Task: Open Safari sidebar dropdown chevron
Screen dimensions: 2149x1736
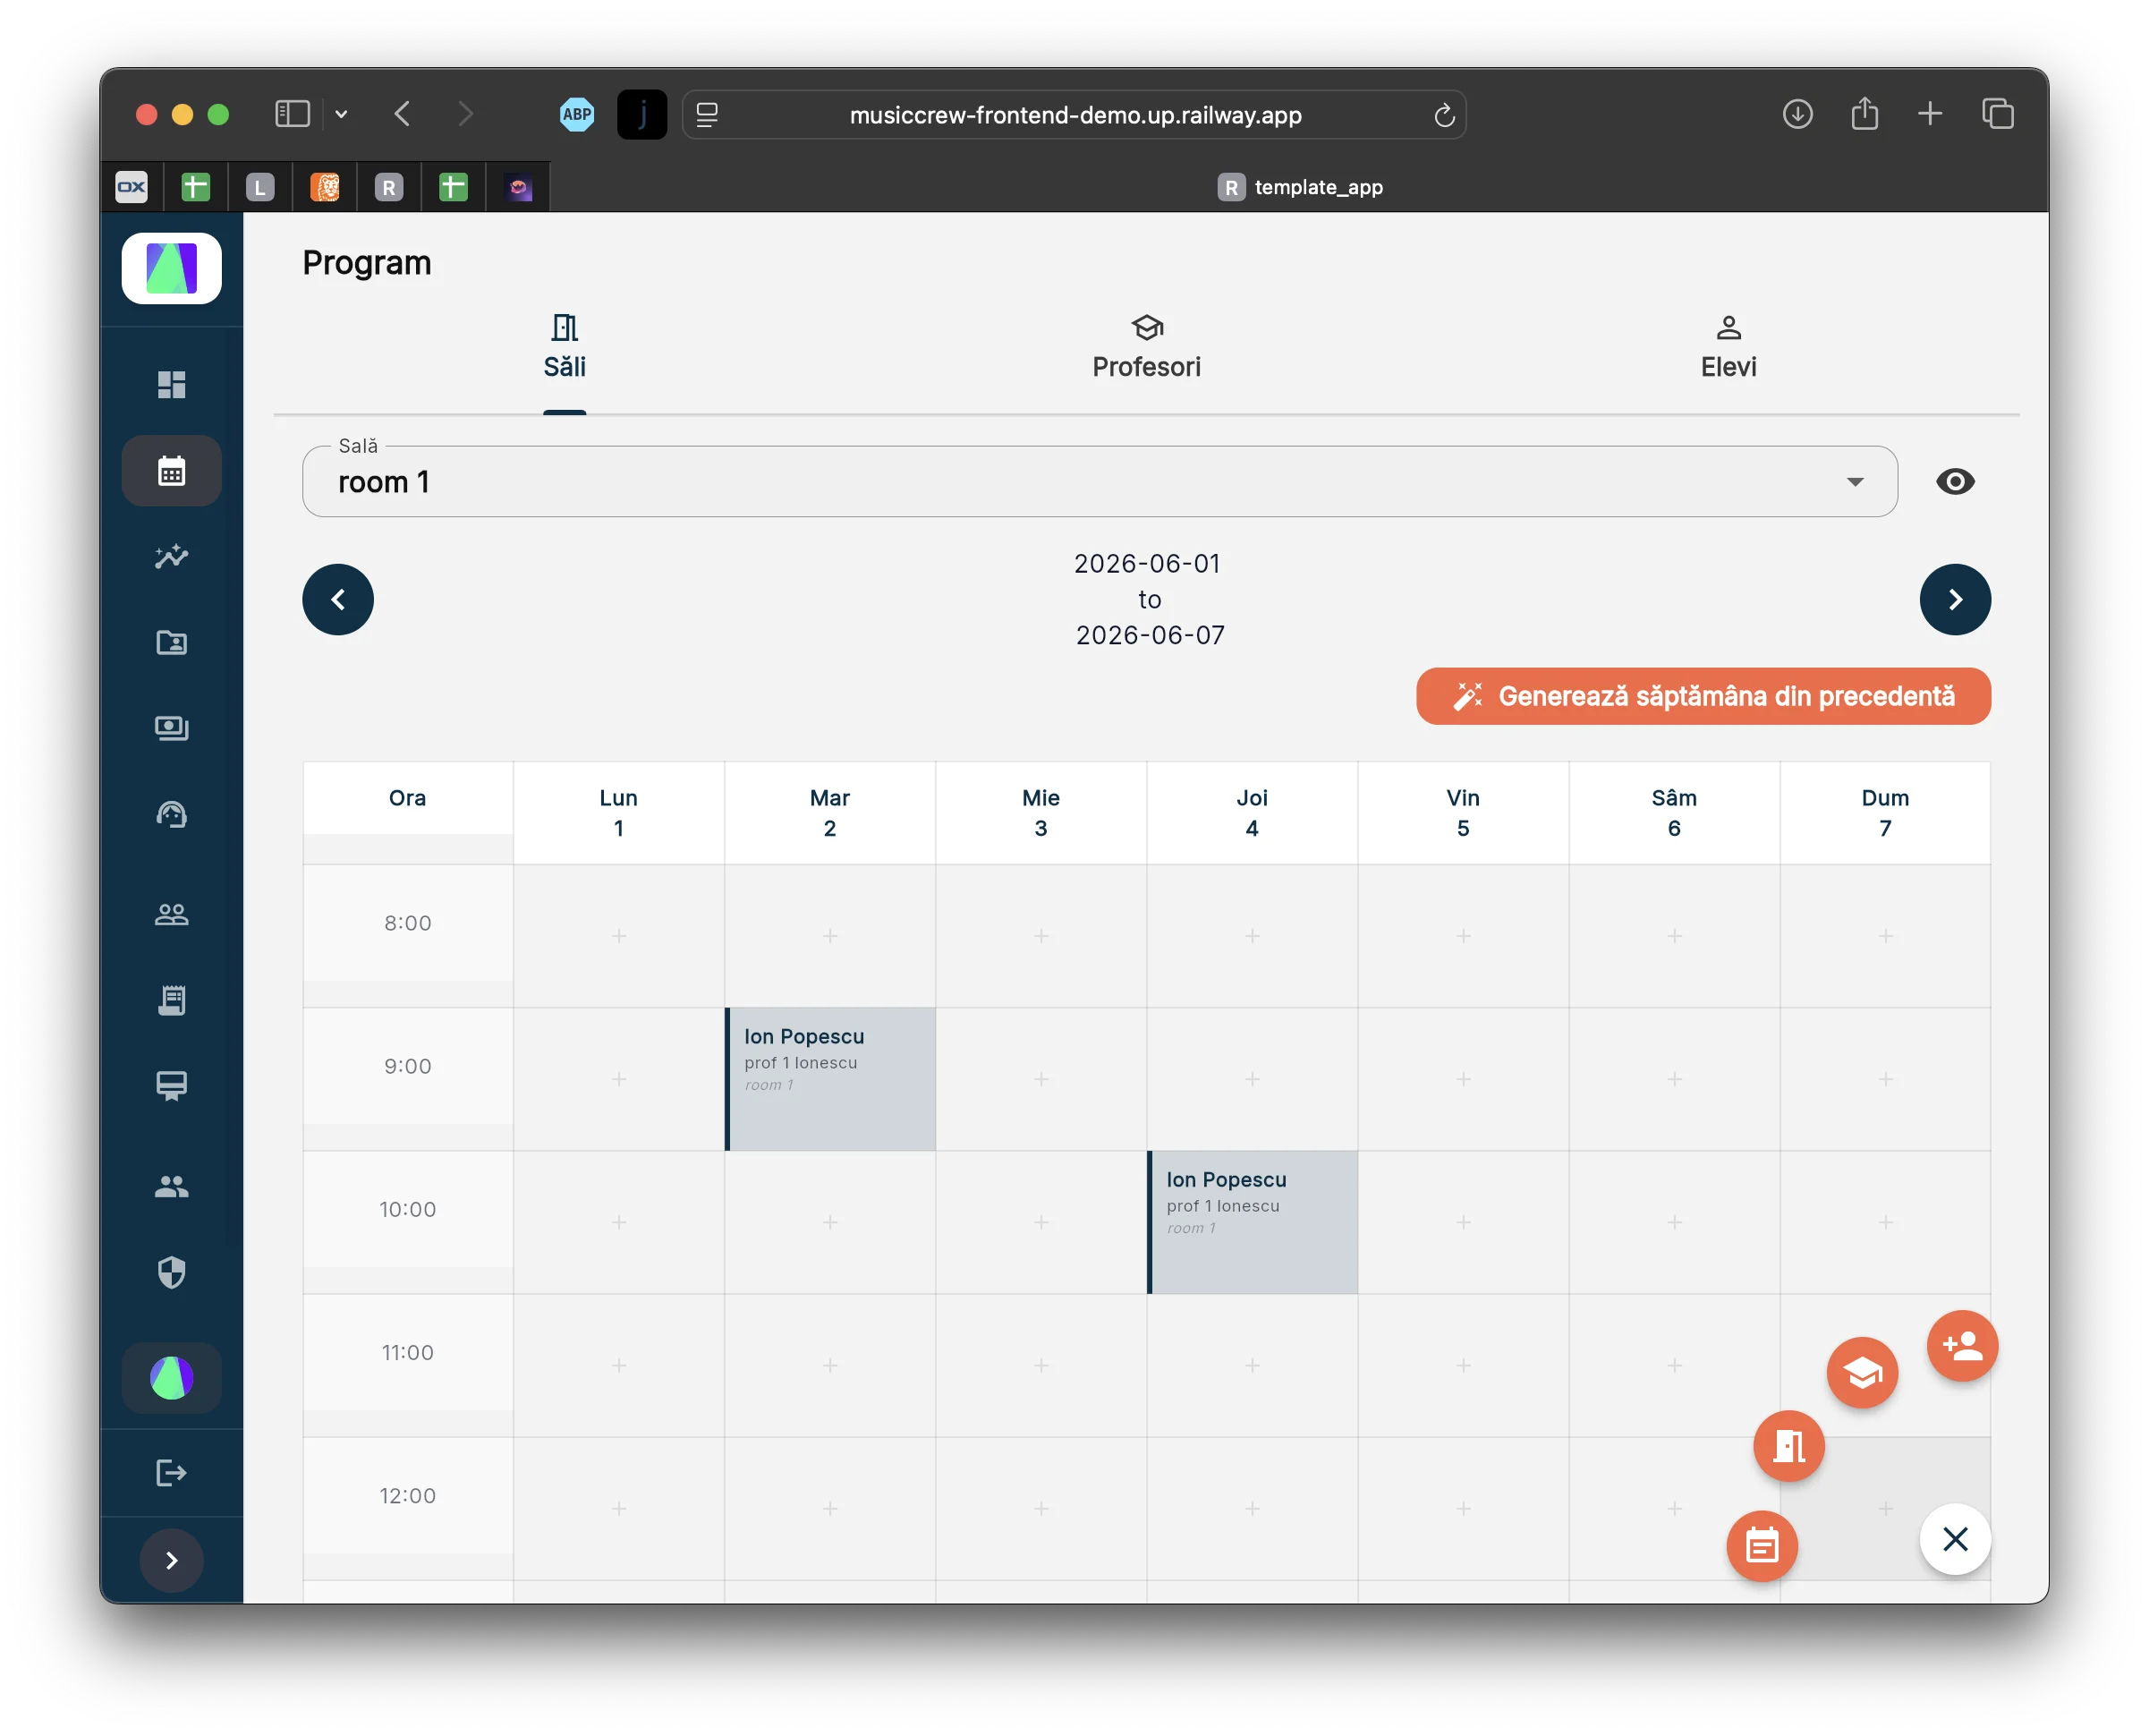Action: (342, 114)
